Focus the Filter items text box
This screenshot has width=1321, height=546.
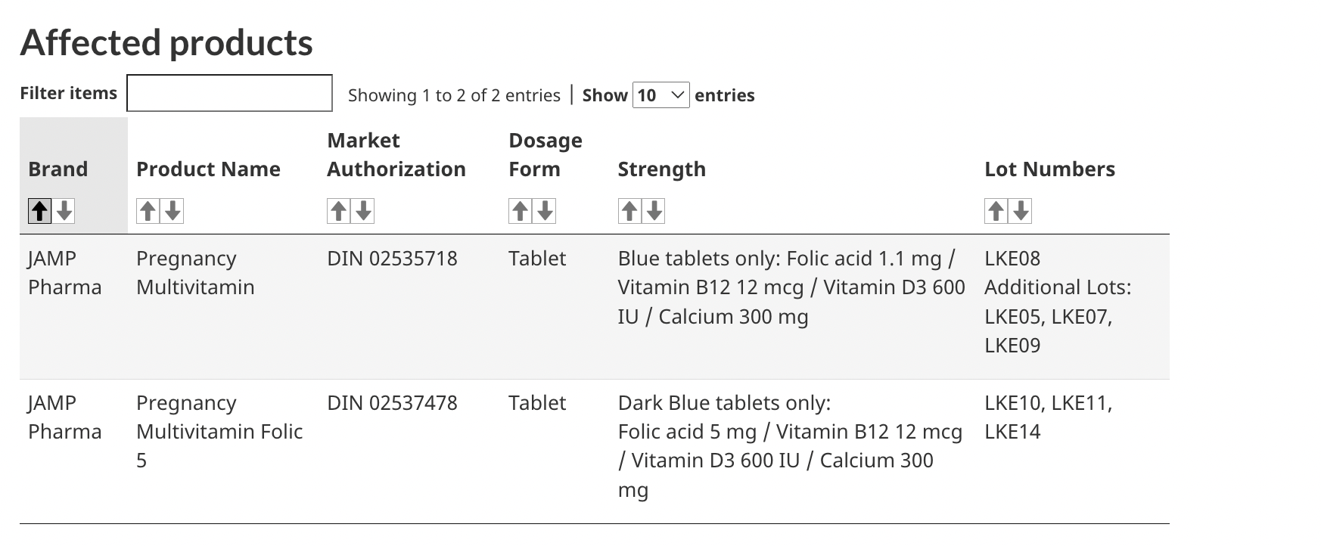point(229,93)
